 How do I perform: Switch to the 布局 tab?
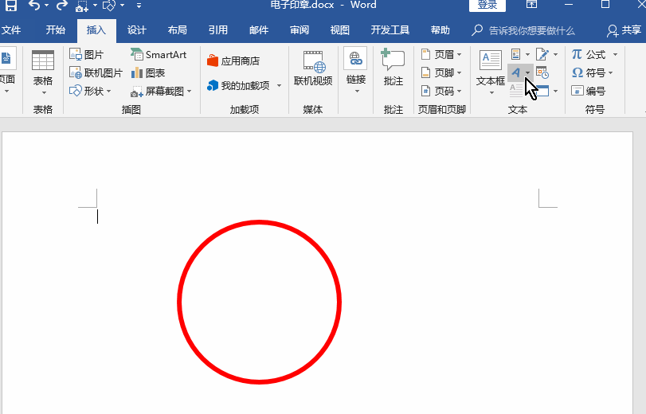(177, 30)
